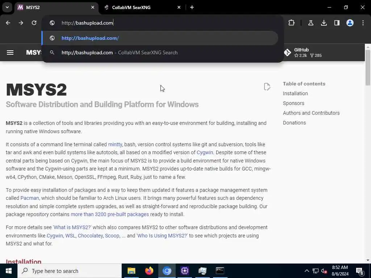Go forward to the next page
The height and width of the screenshot is (278, 371).
pyautogui.click(x=21, y=23)
